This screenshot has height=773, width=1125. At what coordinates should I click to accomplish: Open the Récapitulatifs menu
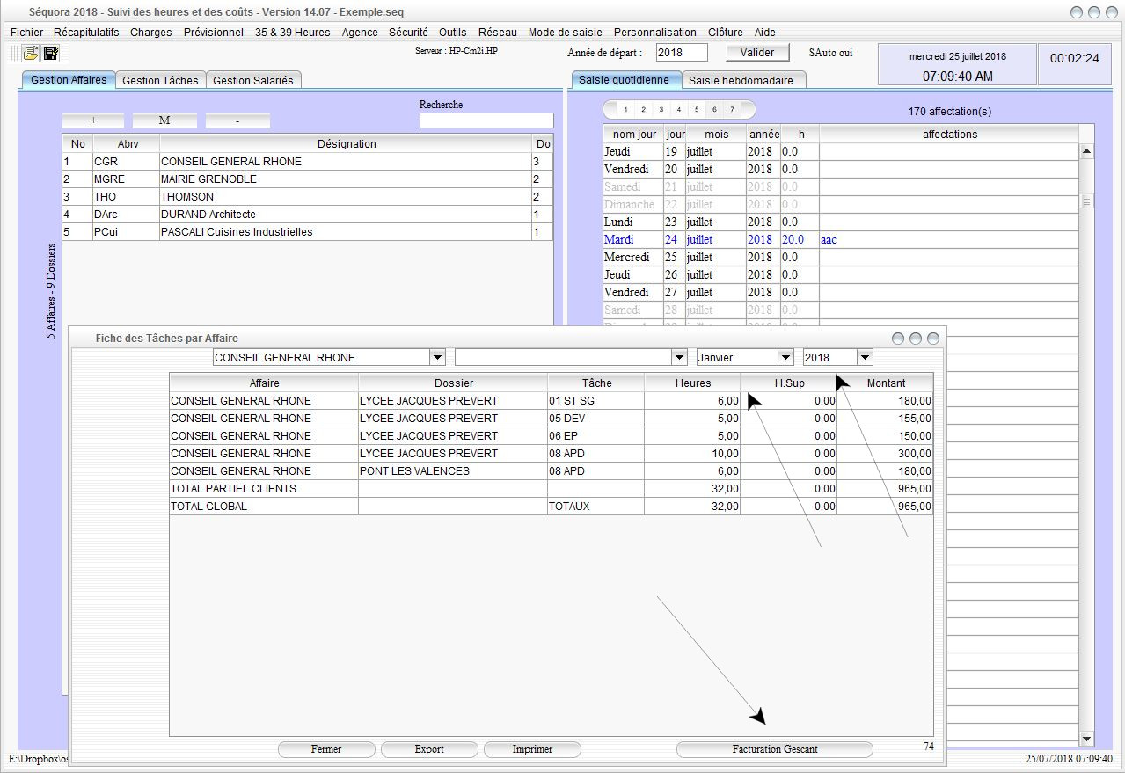(x=86, y=33)
